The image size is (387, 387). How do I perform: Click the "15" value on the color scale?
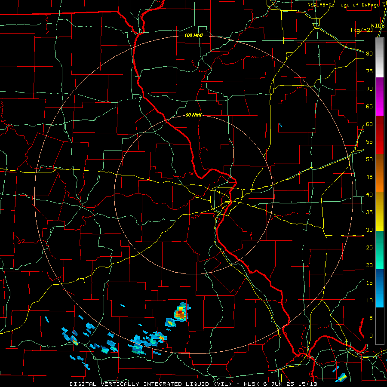point(369,283)
